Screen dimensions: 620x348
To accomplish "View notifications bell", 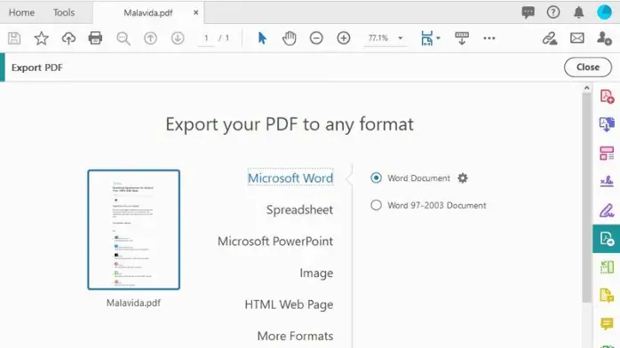I will point(578,12).
